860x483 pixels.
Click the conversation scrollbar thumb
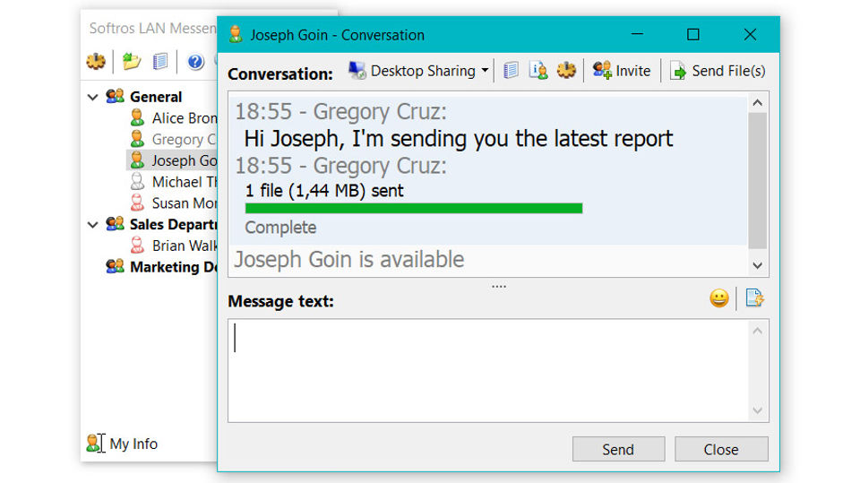click(x=758, y=181)
